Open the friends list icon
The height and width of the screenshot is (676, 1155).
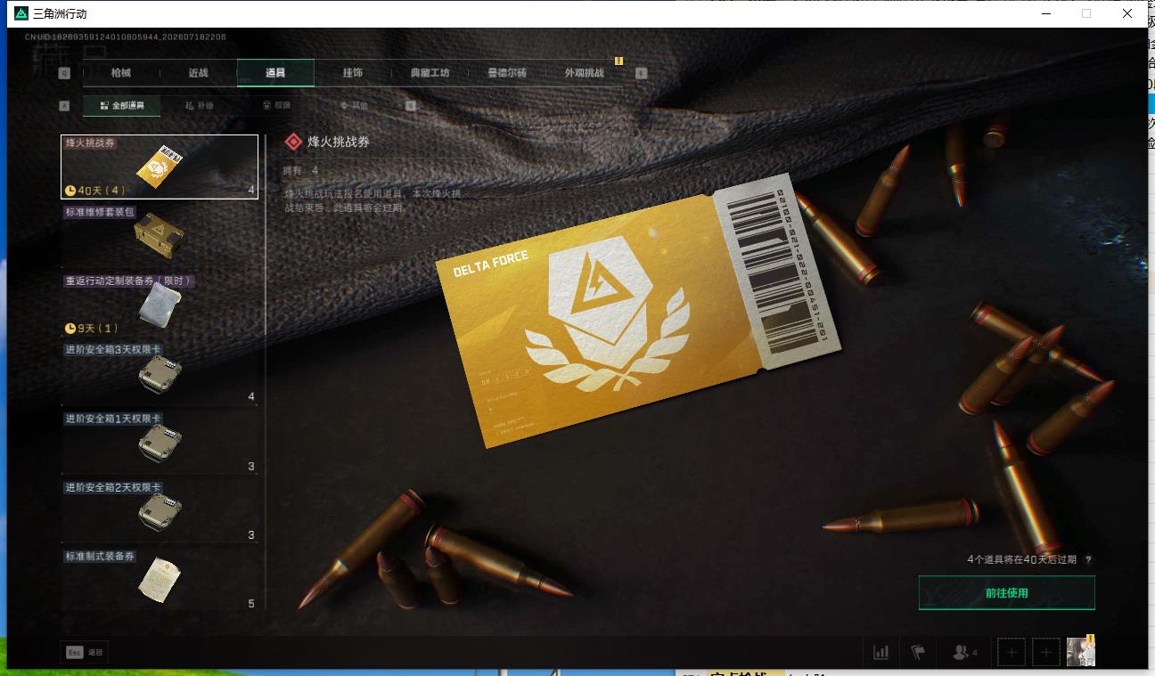click(964, 652)
